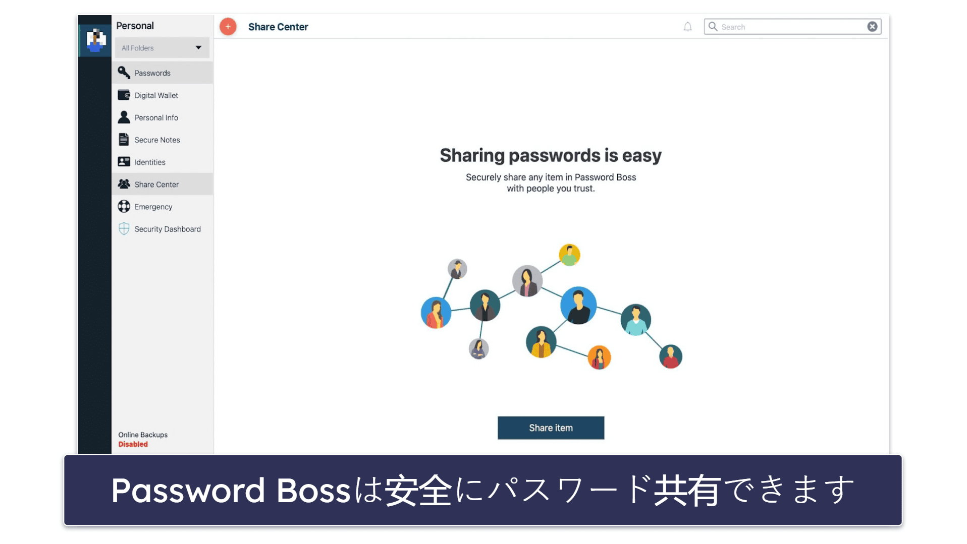Click the Digital Wallet icon
The height and width of the screenshot is (544, 967).
click(124, 95)
